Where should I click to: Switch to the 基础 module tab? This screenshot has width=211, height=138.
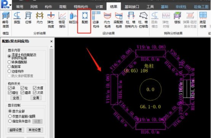[165, 7]
